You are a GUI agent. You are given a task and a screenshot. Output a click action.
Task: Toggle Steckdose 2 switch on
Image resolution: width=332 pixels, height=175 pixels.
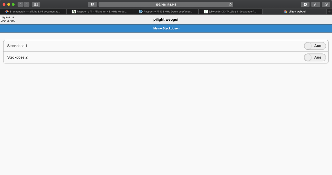coord(315,57)
